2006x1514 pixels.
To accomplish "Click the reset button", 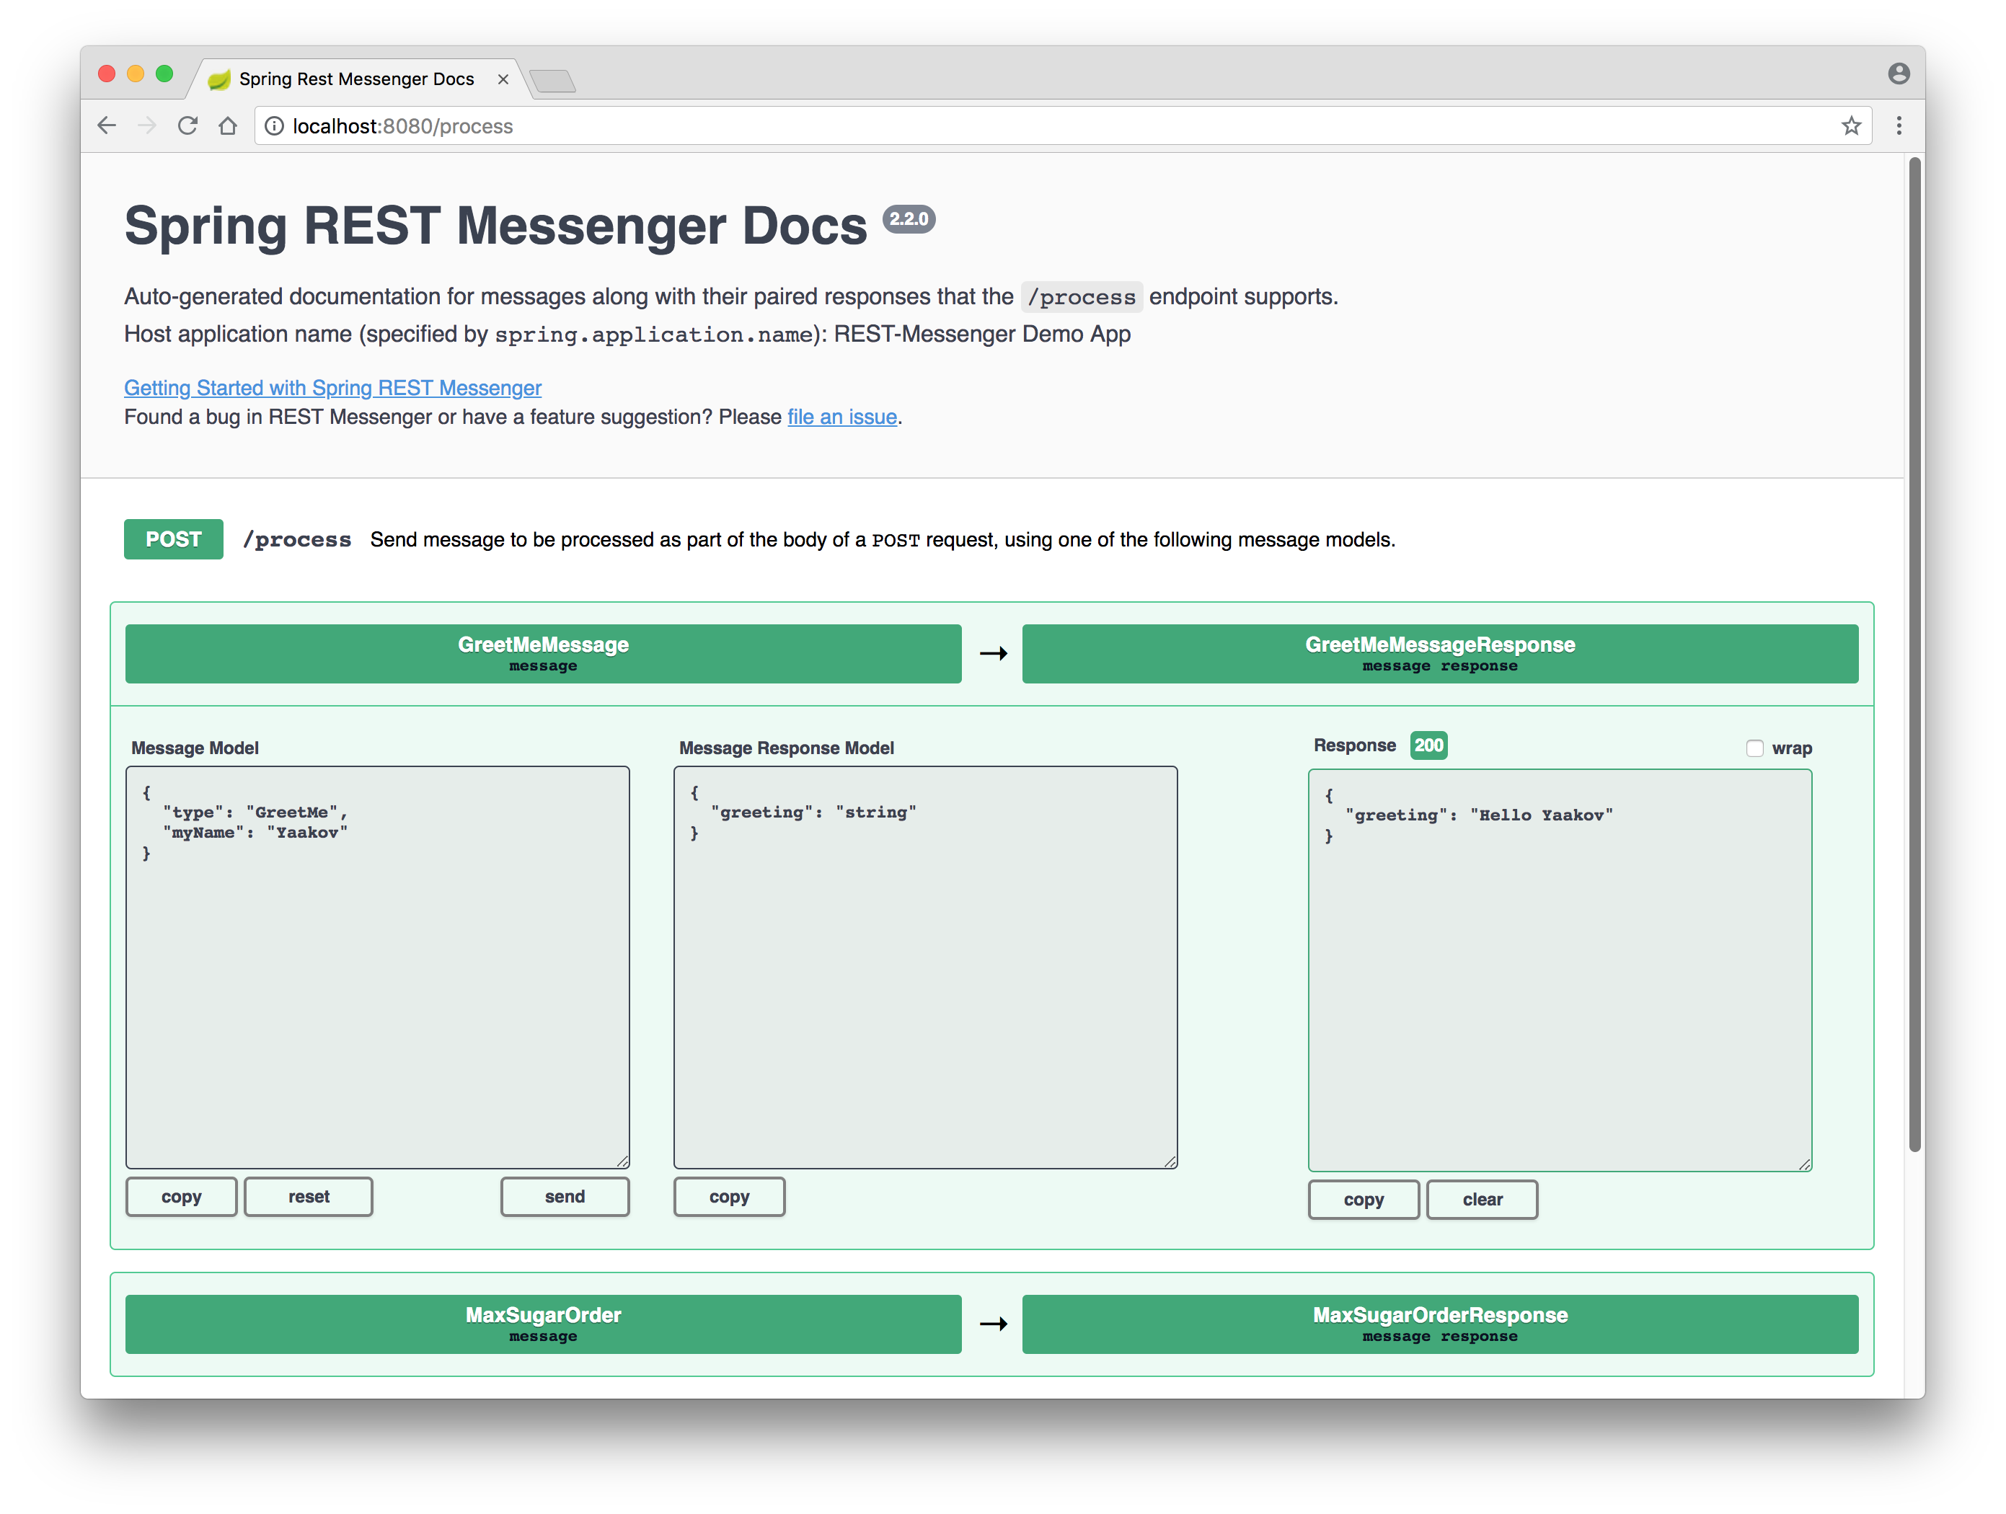I will click(x=309, y=1197).
